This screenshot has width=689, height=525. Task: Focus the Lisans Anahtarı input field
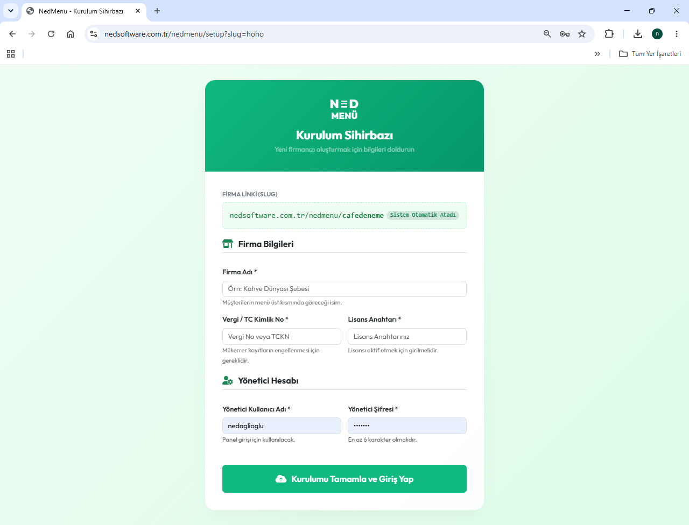[407, 337]
